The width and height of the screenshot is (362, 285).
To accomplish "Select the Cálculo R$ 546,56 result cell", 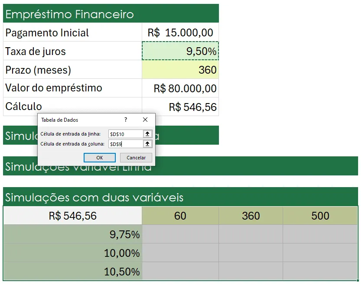I will click(180, 107).
